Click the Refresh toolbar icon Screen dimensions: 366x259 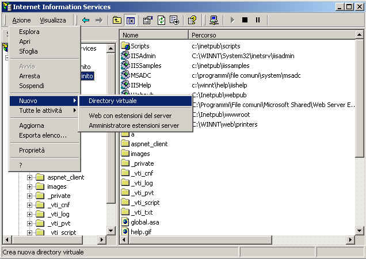point(161,20)
